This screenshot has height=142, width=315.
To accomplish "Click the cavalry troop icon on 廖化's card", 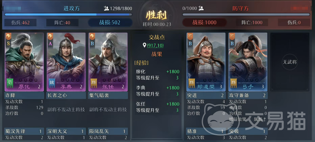I will [8, 36].
